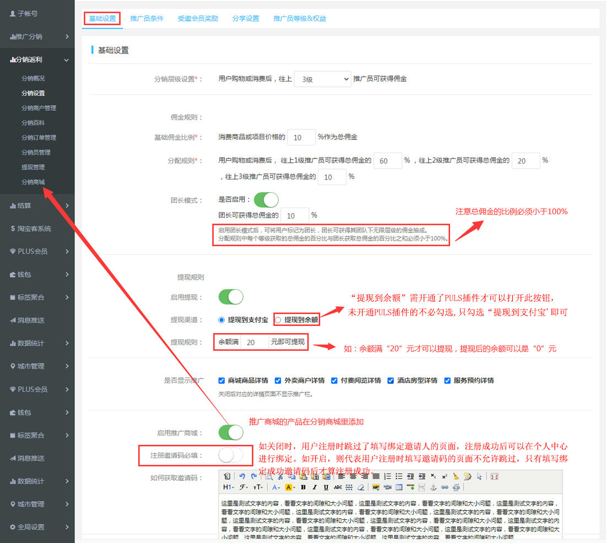Click the underline icon in the editor

coord(326,487)
